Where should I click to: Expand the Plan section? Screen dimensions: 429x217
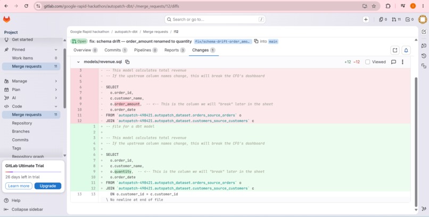pyautogui.click(x=31, y=90)
